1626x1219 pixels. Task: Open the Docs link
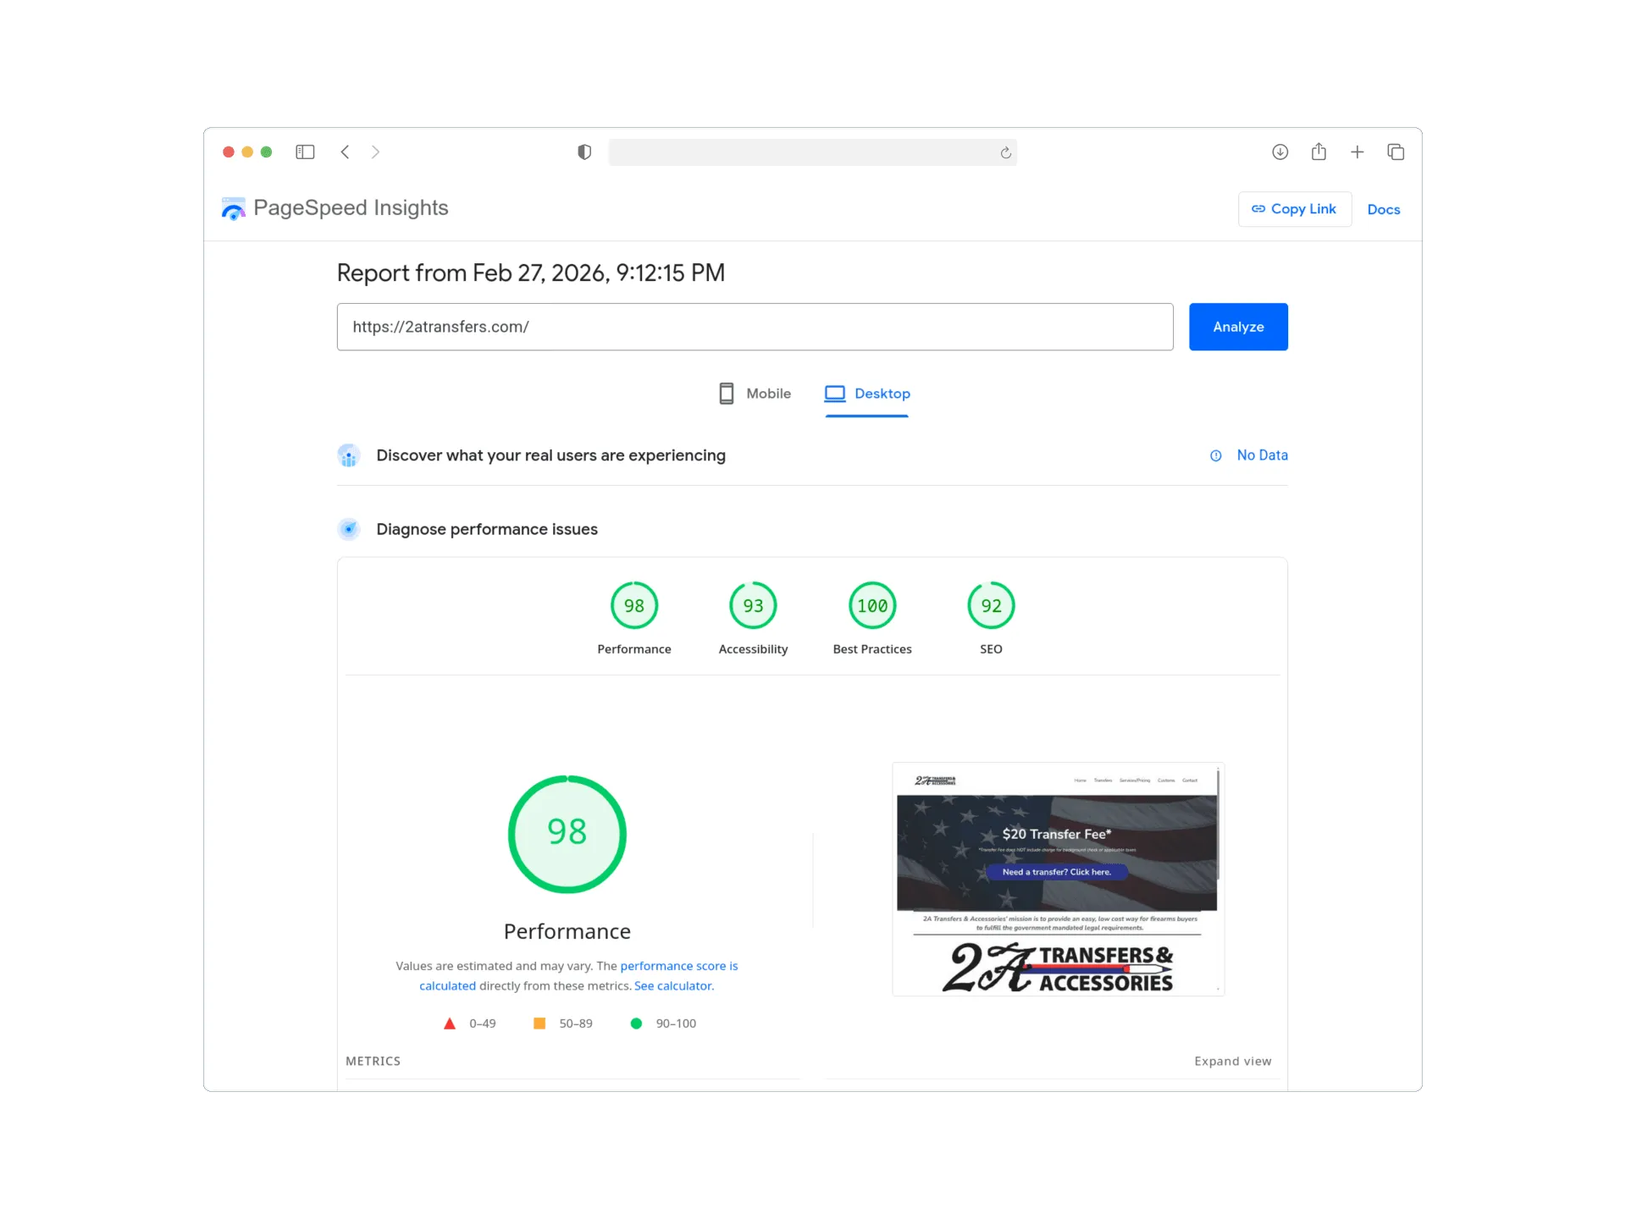(x=1383, y=209)
